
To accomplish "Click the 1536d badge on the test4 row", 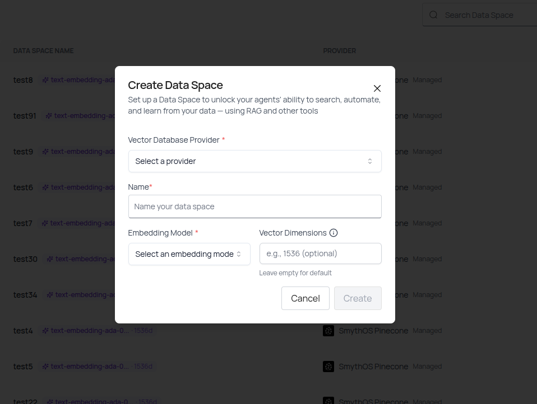I will click(143, 331).
